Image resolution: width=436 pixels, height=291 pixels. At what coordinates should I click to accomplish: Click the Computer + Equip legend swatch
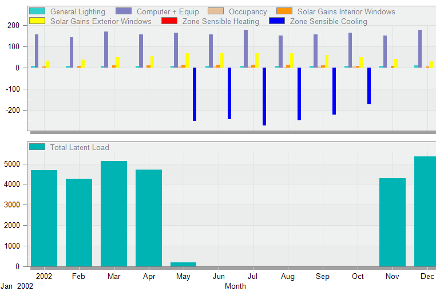click(x=124, y=11)
